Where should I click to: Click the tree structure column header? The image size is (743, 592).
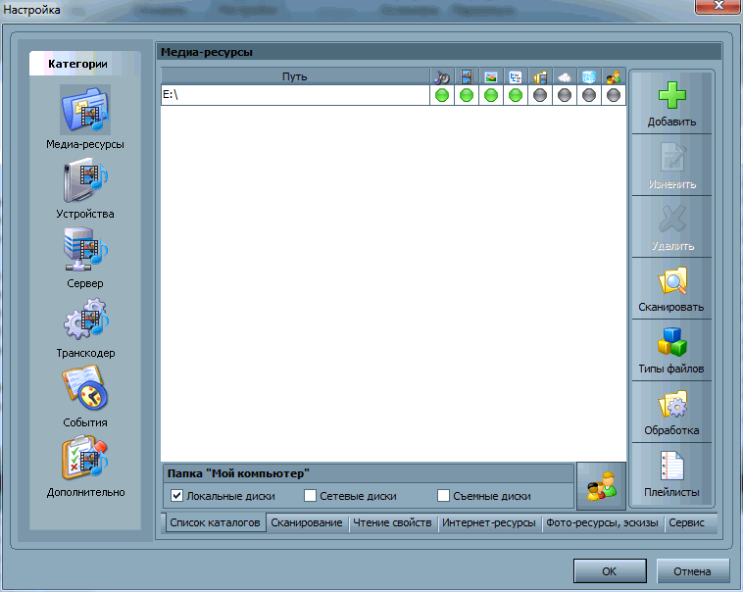[516, 76]
